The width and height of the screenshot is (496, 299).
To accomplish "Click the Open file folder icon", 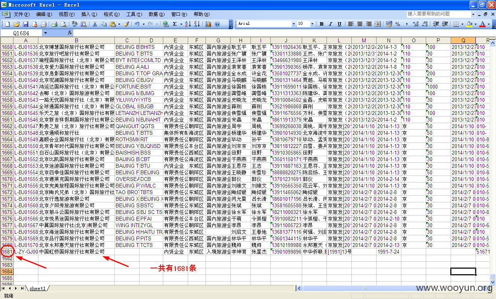I will (16, 24).
